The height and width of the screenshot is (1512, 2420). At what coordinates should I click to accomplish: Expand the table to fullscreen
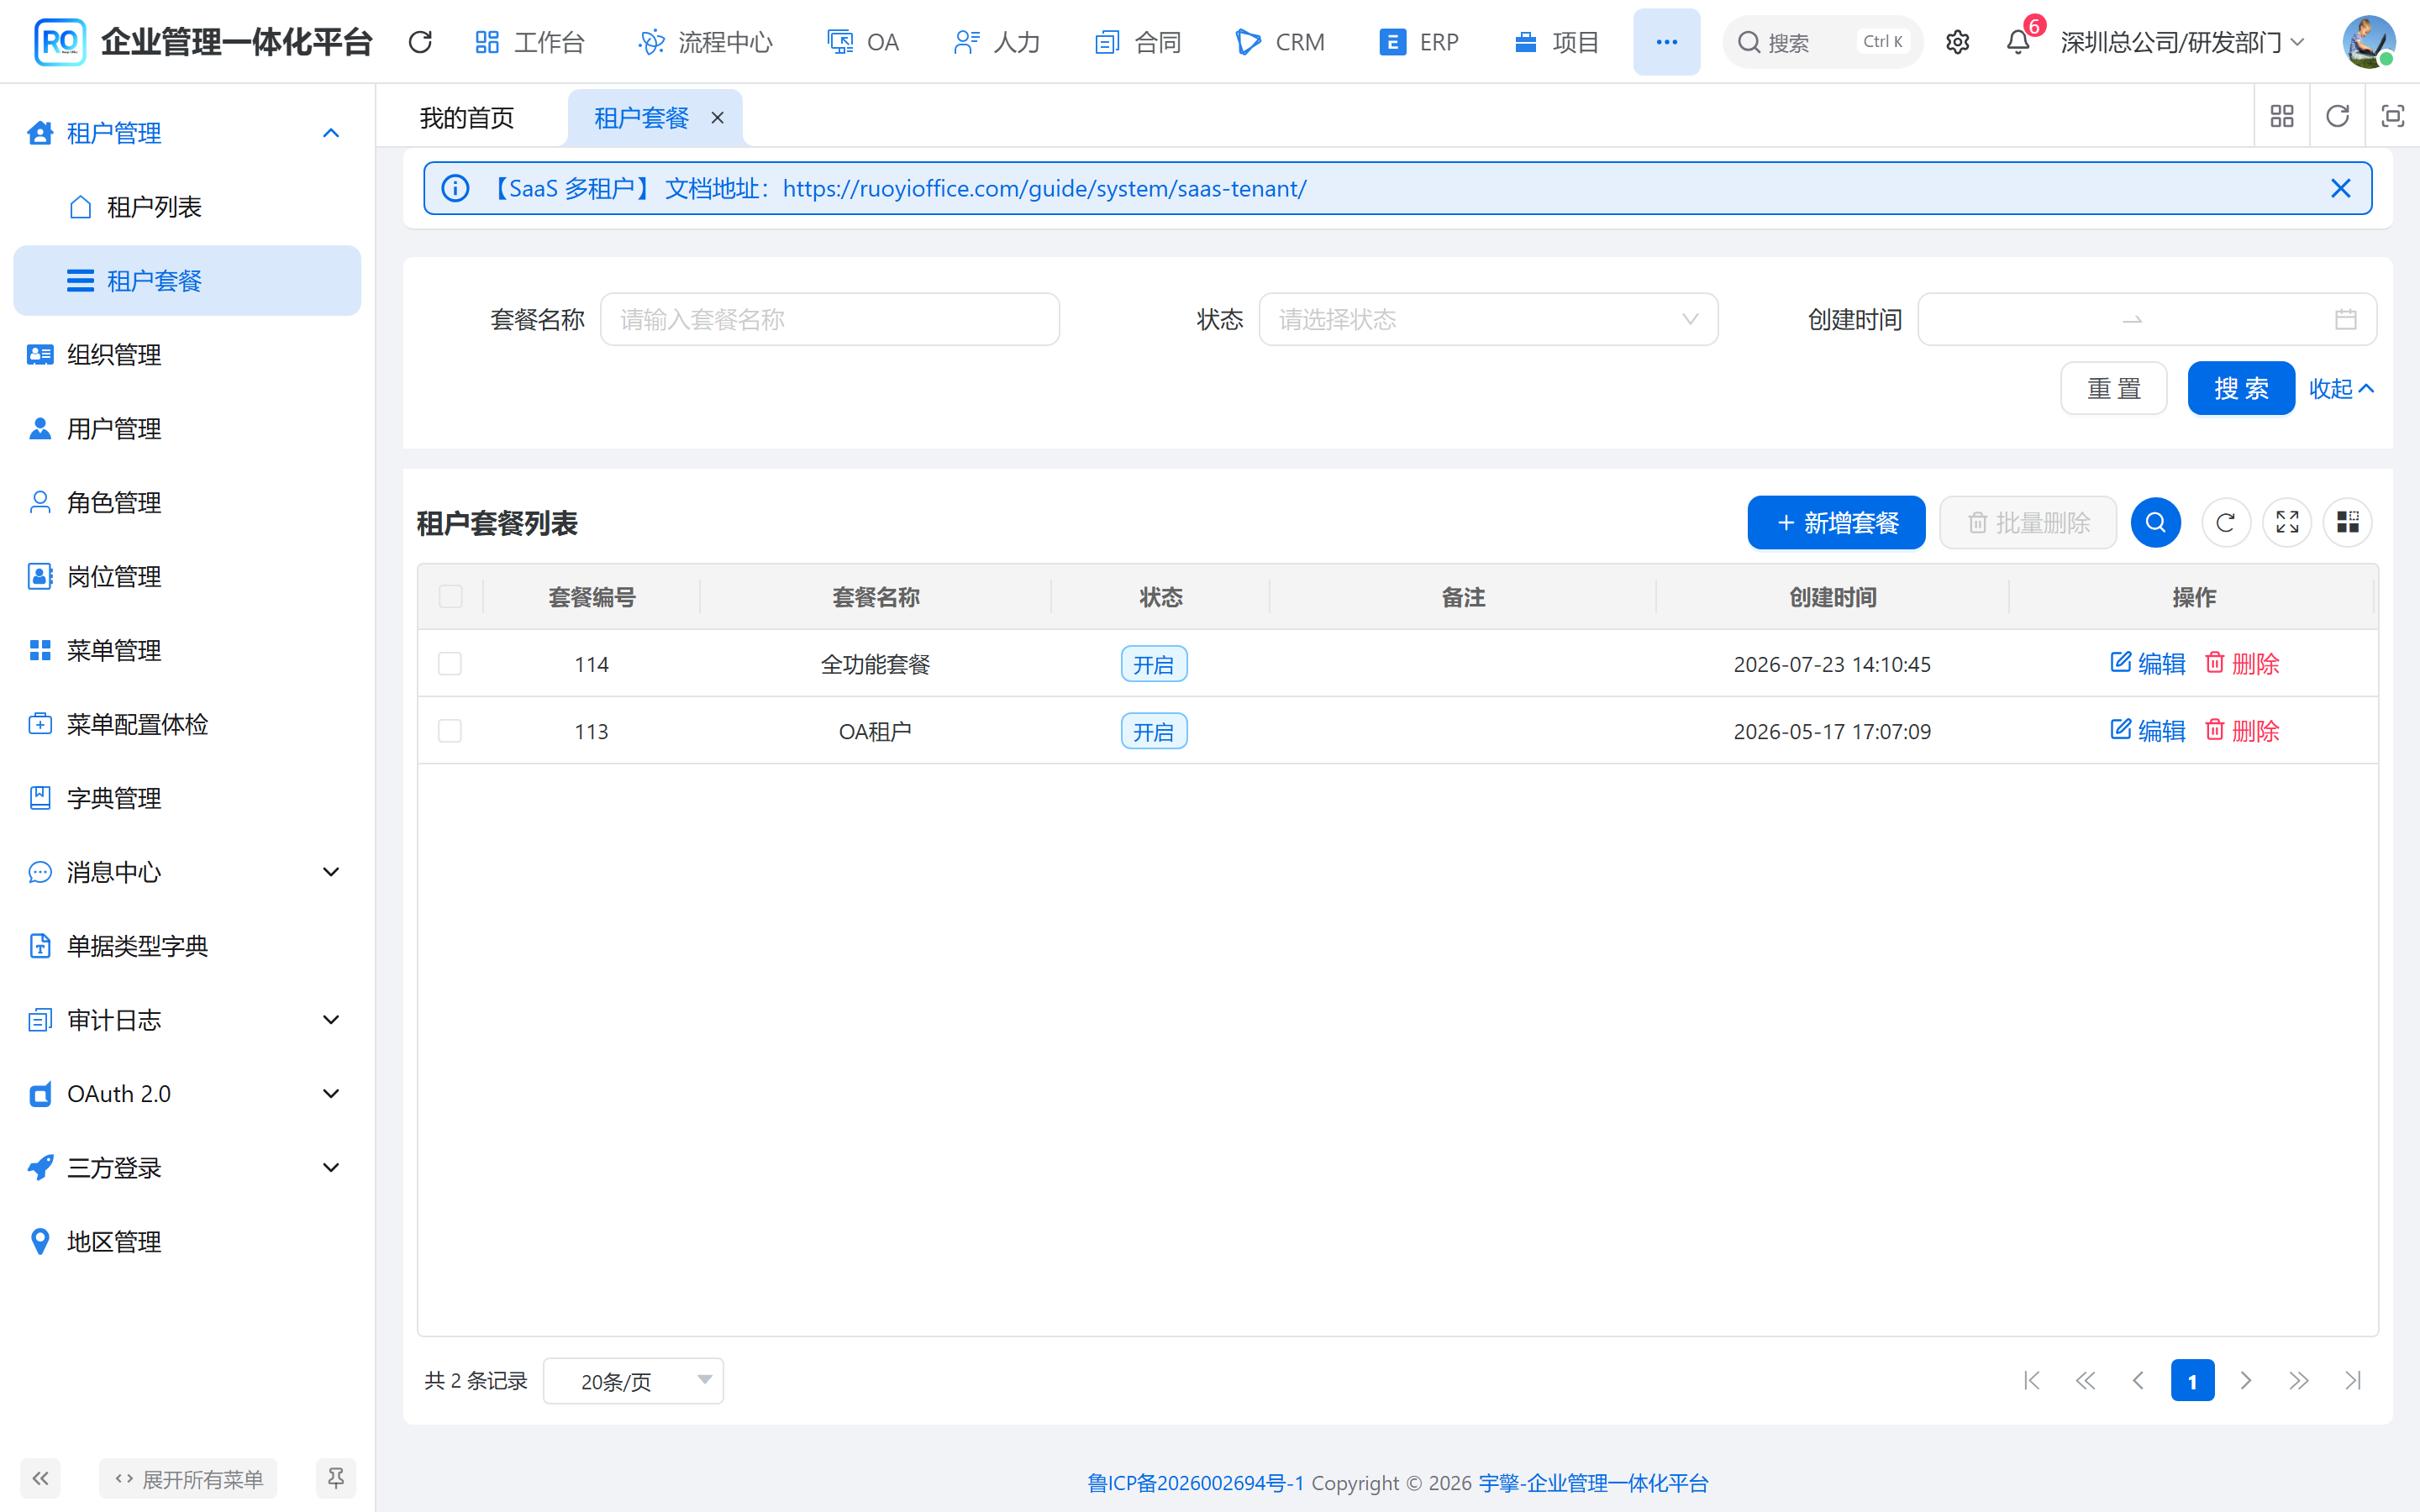2287,522
